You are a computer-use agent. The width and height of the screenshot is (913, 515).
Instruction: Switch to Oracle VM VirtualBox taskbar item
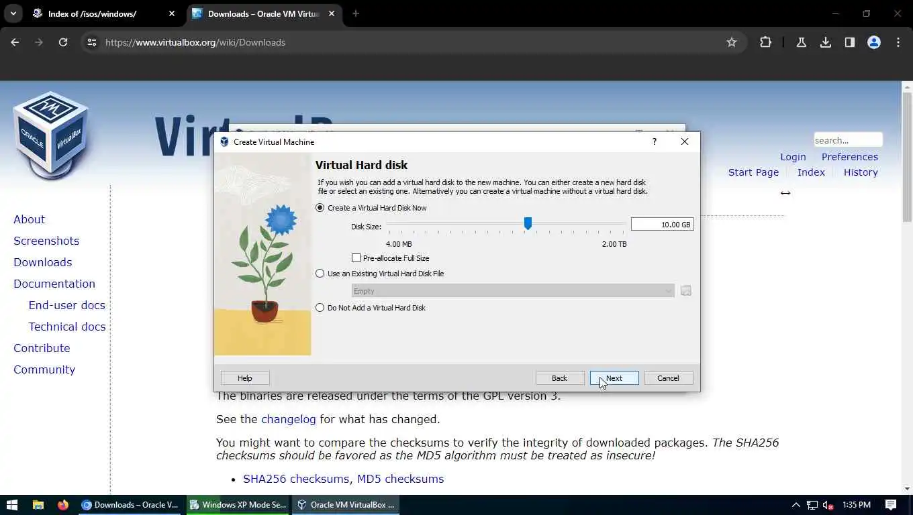(346, 505)
